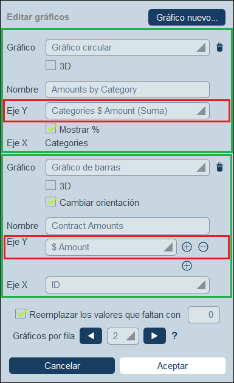Screen dimensions: 234x383
Task: Click the lower plus icon below Eje Y
Action: point(187,265)
